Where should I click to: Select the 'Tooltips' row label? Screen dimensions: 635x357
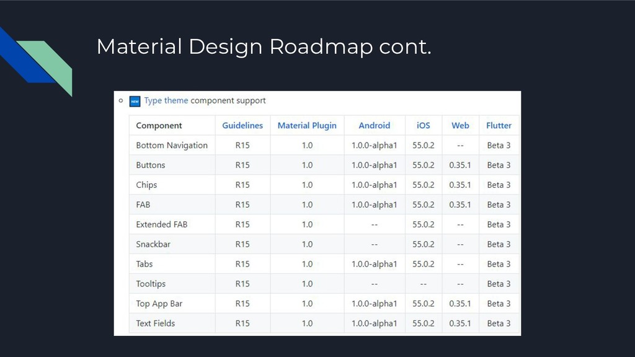[151, 284]
